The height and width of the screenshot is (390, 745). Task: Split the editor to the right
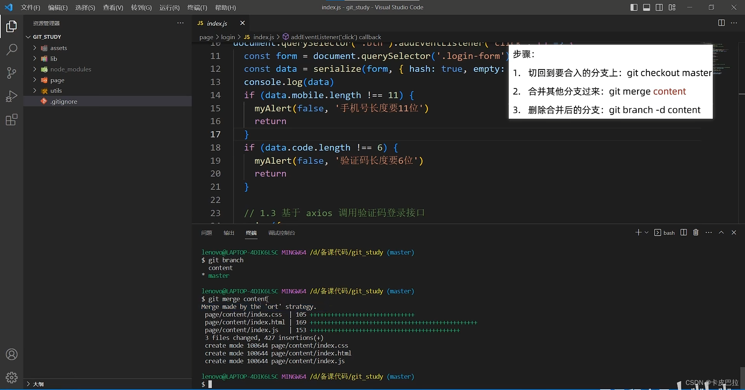tap(721, 23)
